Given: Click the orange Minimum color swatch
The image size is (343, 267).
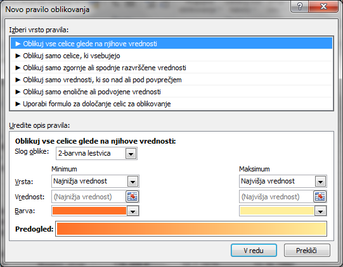Looking at the screenshot, I should [x=89, y=211].
